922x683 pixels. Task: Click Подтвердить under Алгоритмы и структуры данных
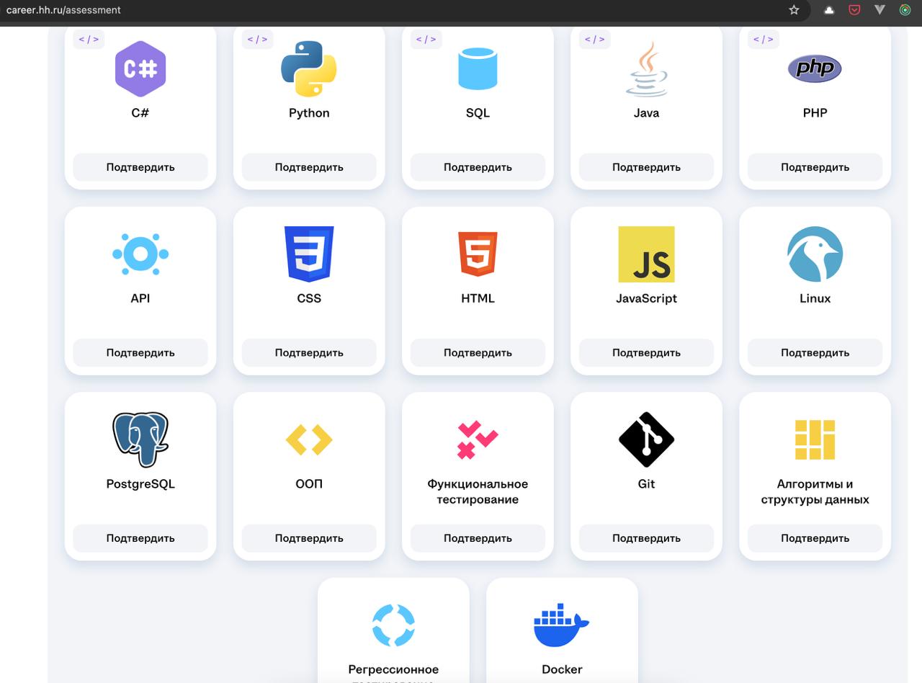click(815, 538)
